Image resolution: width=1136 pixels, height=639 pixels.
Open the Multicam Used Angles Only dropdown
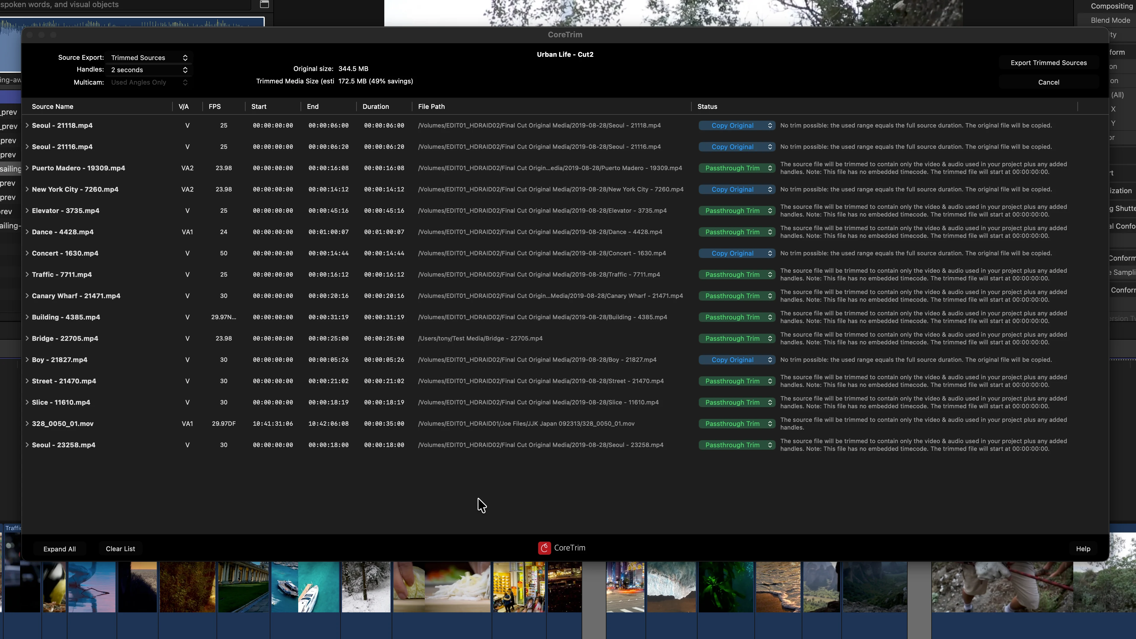point(149,83)
